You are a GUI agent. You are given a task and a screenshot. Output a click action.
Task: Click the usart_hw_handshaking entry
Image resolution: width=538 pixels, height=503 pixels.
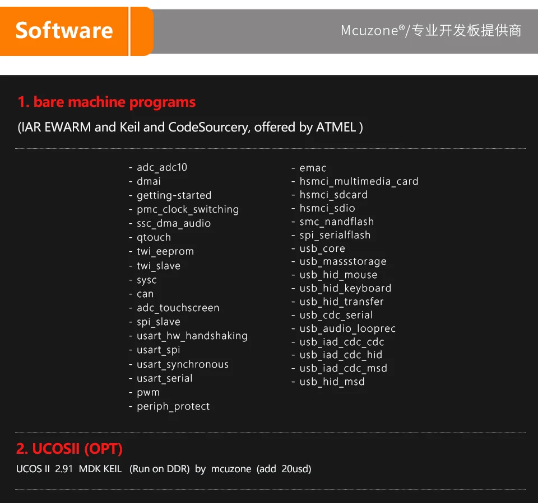coord(192,336)
